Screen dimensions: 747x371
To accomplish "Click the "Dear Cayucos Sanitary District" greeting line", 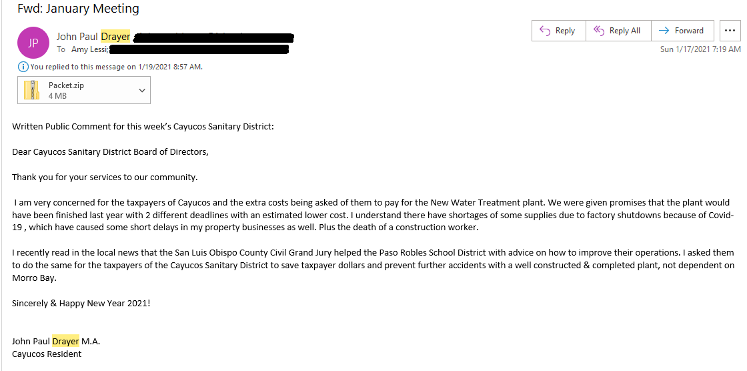I will 110,151.
